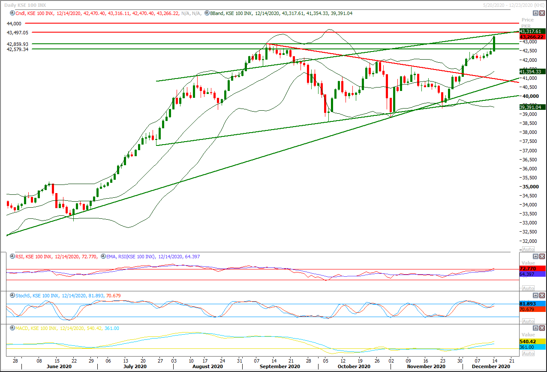Screen dimensions: 547x372
Task: Click the 39,391.04 lower band price tag
Action: click(x=532, y=107)
